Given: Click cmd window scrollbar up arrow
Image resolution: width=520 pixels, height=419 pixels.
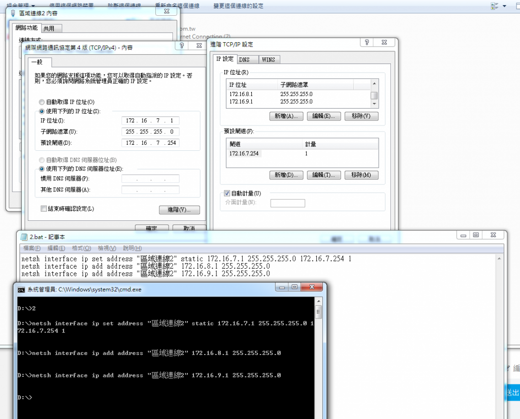Looking at the screenshot, I should tap(318, 301).
